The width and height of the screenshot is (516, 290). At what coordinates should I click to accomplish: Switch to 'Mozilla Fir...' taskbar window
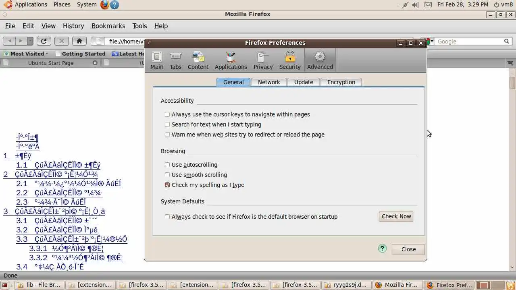coord(397,285)
